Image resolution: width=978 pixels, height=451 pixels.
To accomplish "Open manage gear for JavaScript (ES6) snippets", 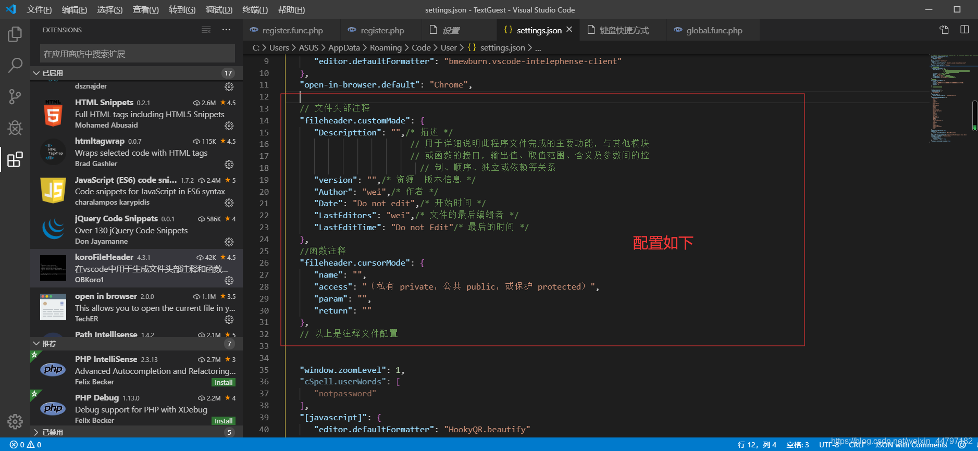I will click(229, 203).
